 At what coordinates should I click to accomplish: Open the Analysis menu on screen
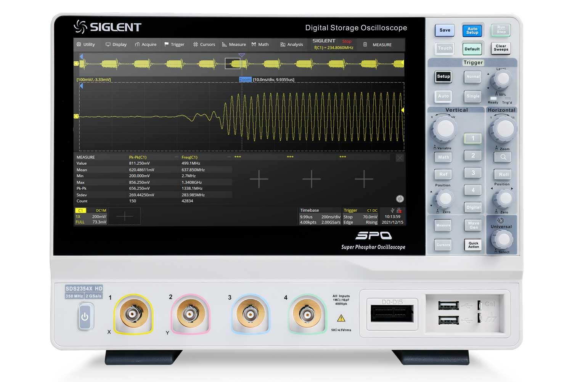[x=292, y=45]
